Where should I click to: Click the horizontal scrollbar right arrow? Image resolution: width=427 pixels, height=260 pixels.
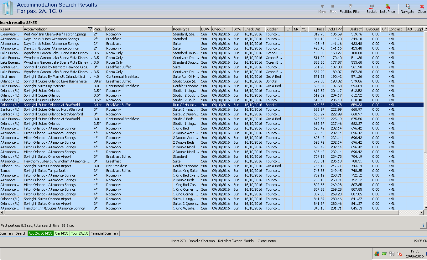click(x=421, y=213)
